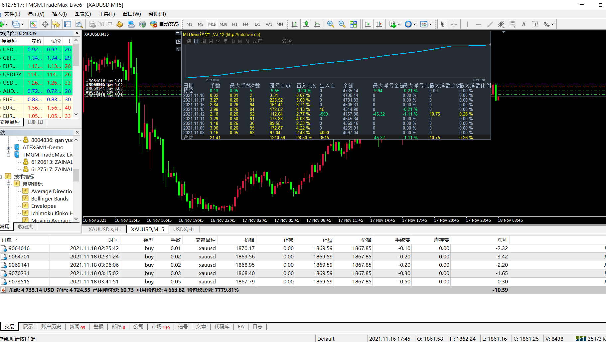Expand the ATFXGM1-Demo account node
The width and height of the screenshot is (606, 342).
click(x=9, y=148)
